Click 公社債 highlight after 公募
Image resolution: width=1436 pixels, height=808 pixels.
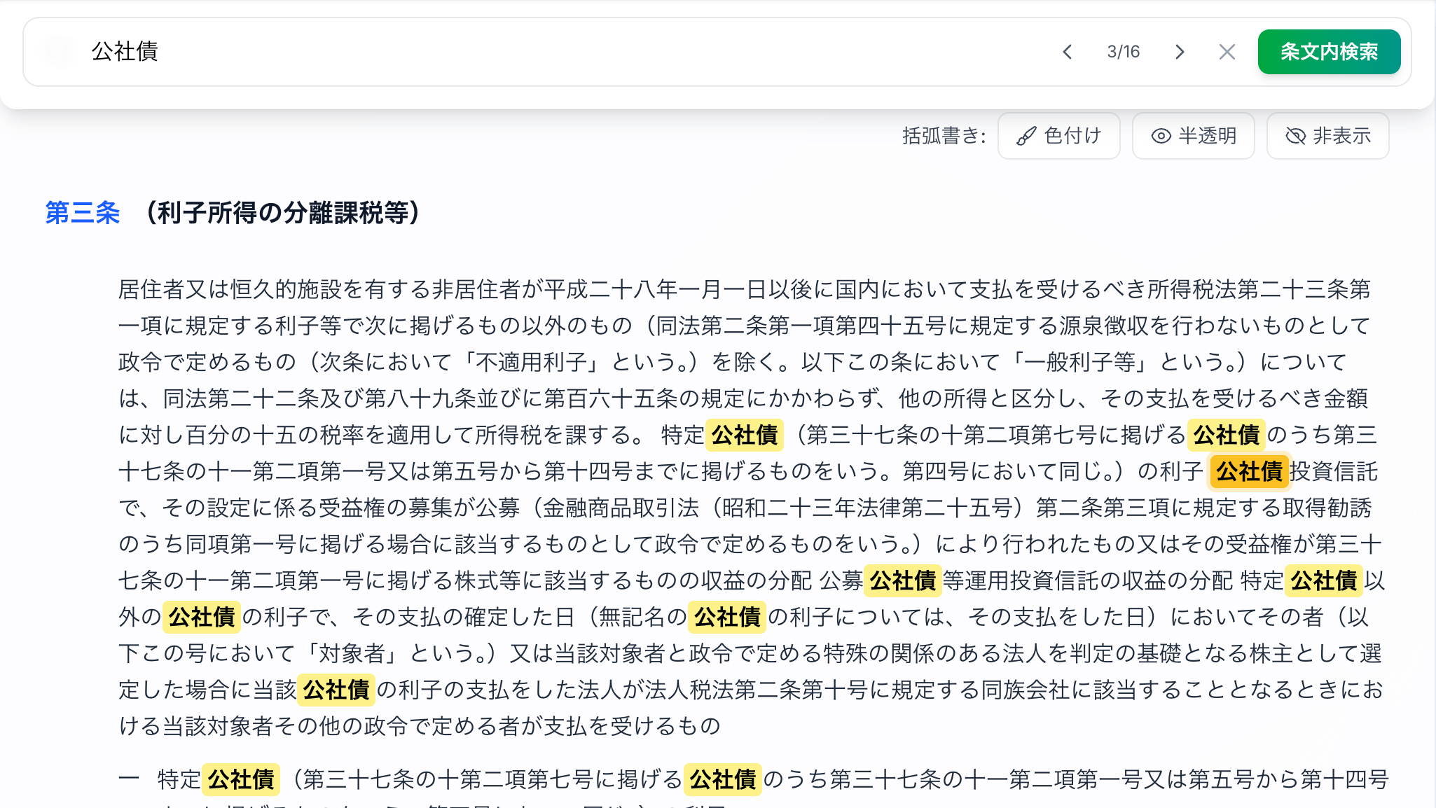coord(902,580)
